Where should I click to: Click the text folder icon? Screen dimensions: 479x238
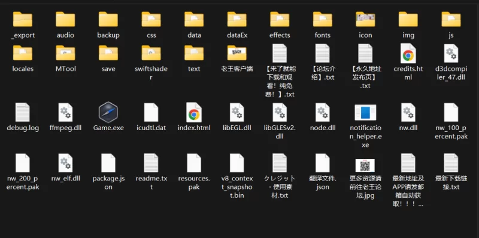tap(194, 53)
